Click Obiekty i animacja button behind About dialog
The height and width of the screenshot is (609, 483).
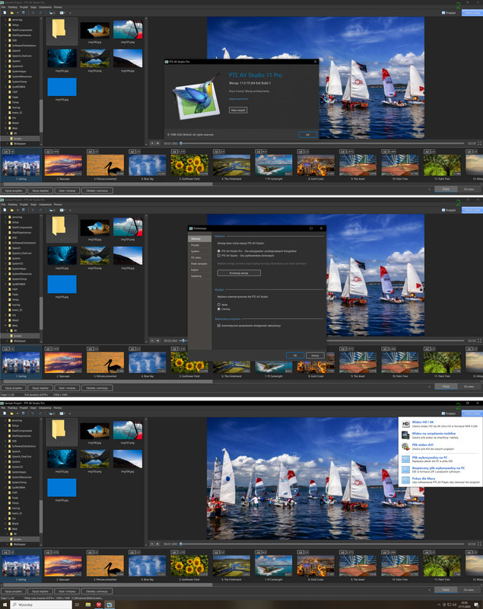tap(97, 190)
